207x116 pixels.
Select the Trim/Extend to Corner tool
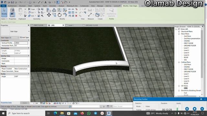click(65, 15)
